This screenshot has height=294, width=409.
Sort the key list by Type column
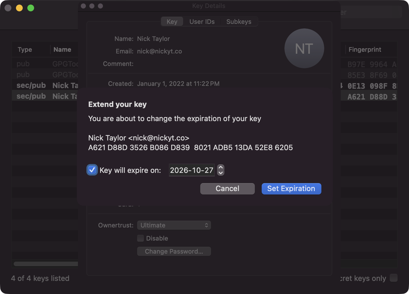click(x=25, y=49)
